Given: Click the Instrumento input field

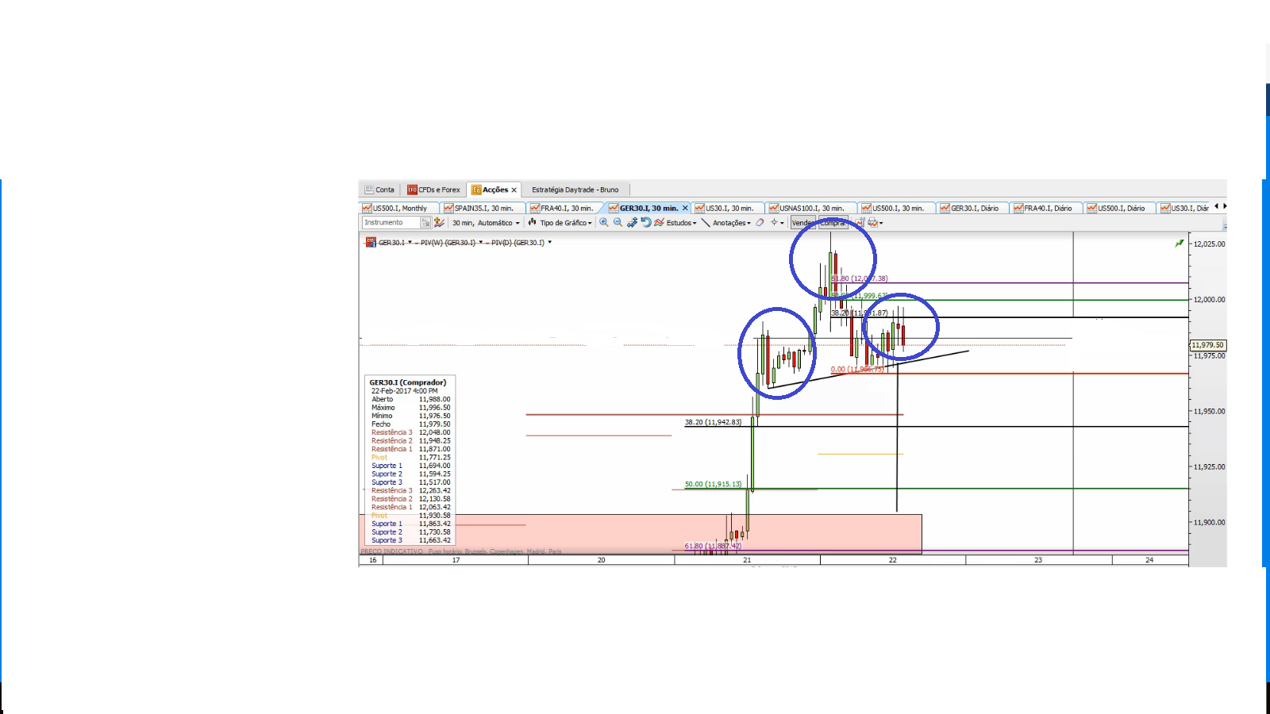Looking at the screenshot, I should [391, 223].
